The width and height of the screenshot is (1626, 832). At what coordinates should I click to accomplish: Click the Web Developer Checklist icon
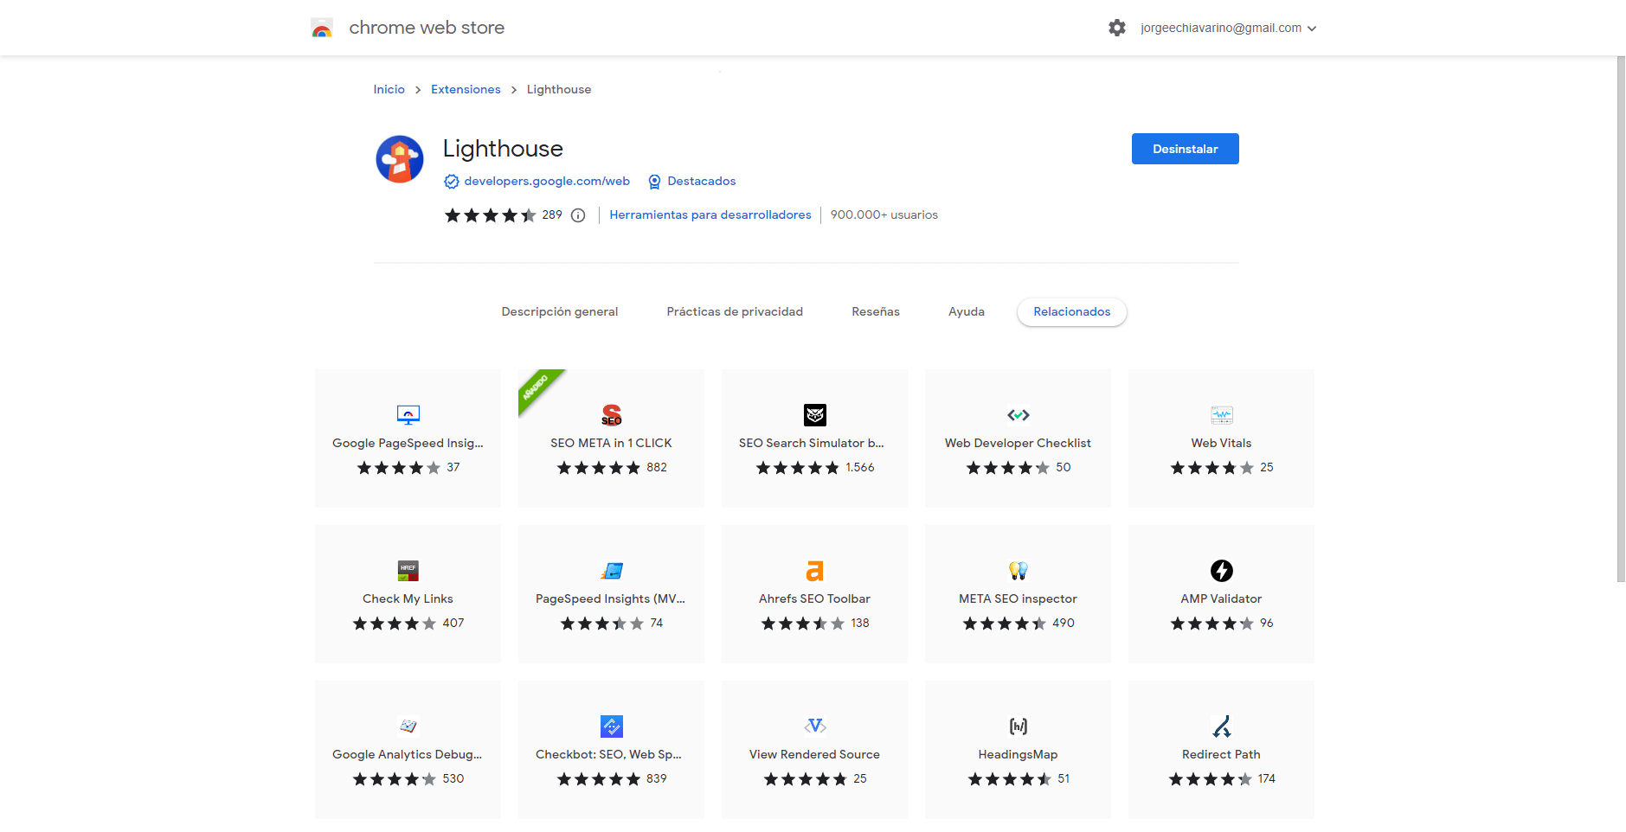tap(1019, 415)
